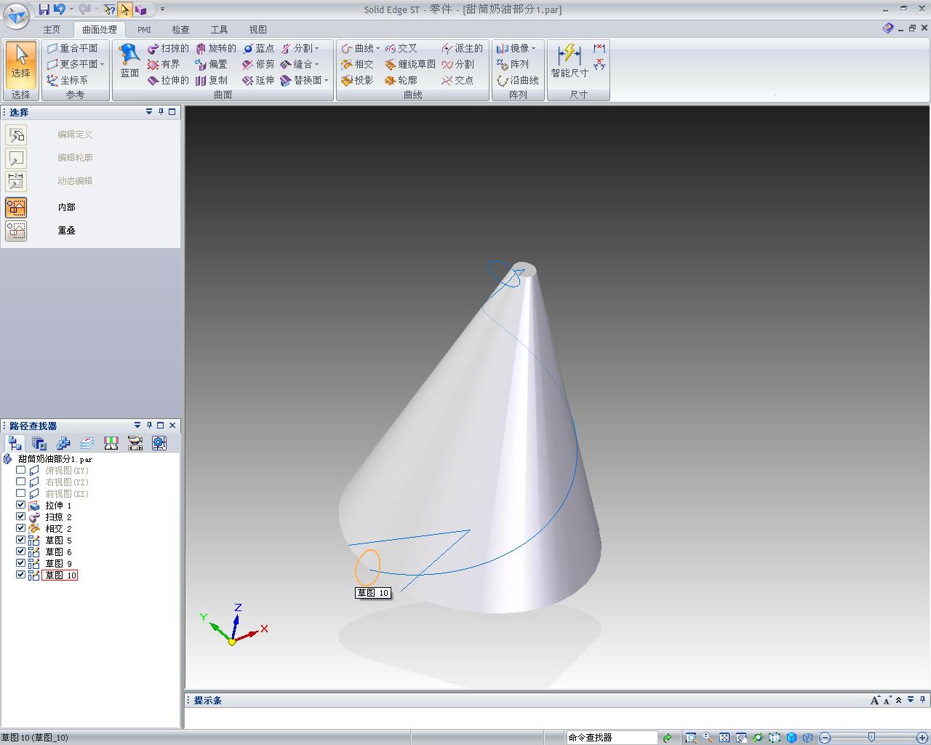Select the 蓝点 BluePoint tool
The image size is (931, 745).
tap(258, 48)
